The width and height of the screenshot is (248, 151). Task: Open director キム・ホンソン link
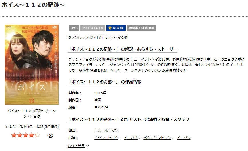(106, 131)
